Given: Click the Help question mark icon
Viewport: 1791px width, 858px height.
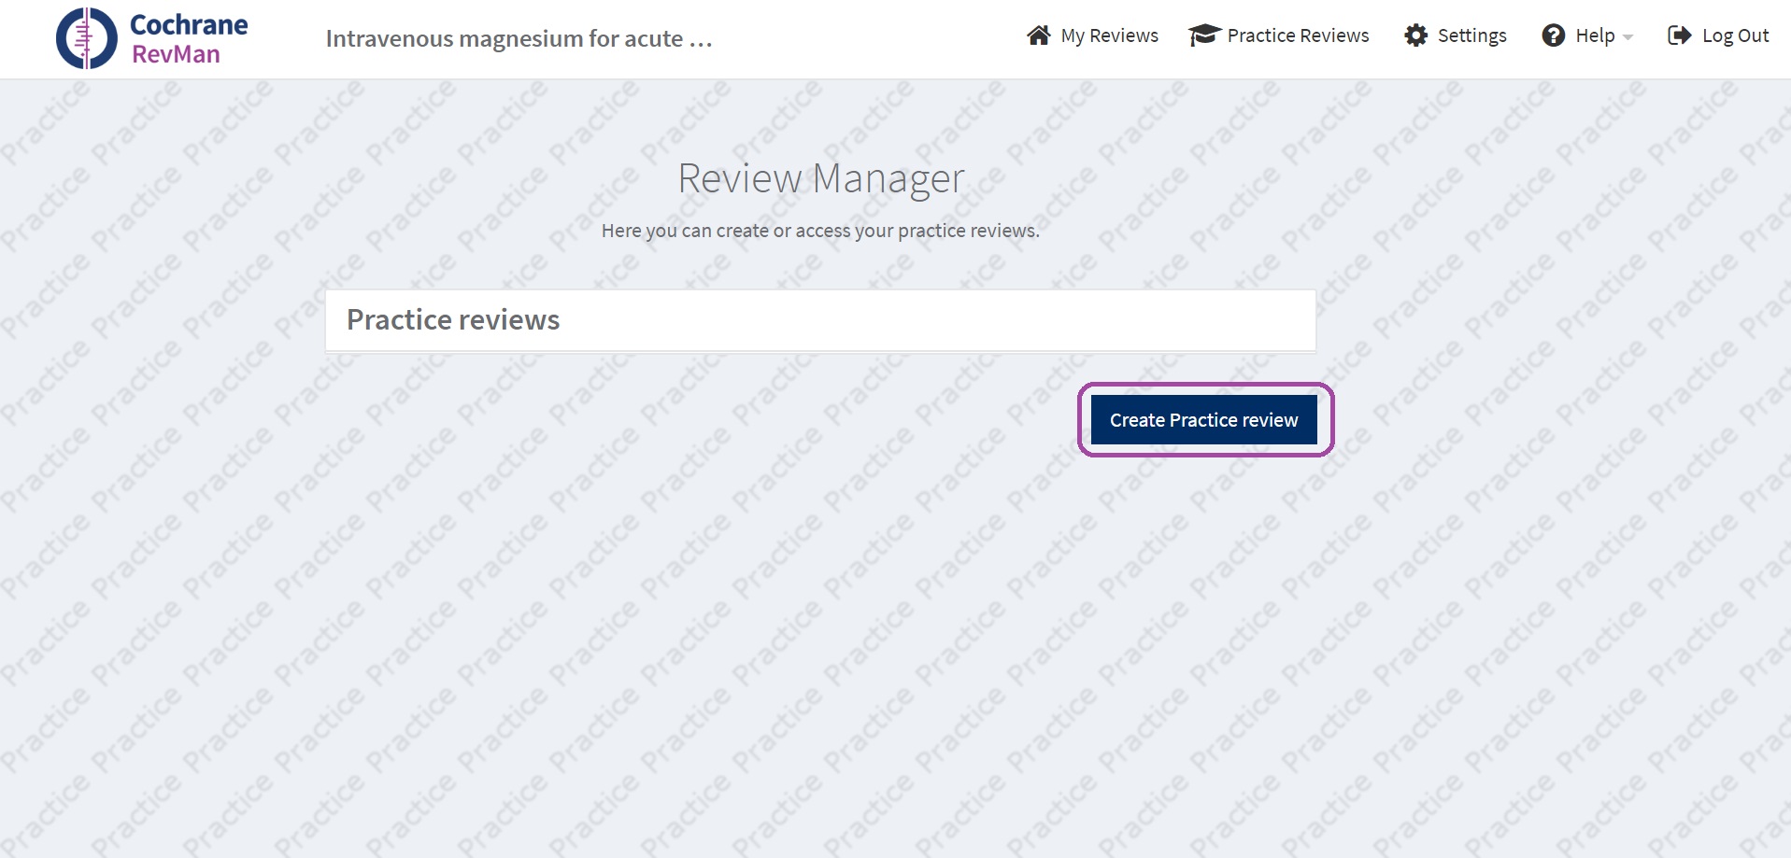Looking at the screenshot, I should [x=1553, y=35].
